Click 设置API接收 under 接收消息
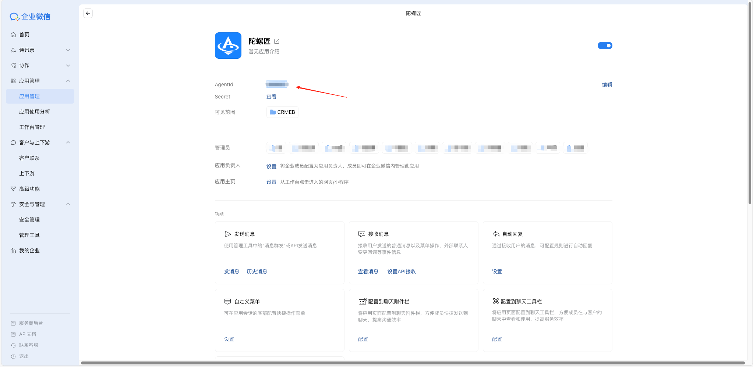 click(401, 271)
